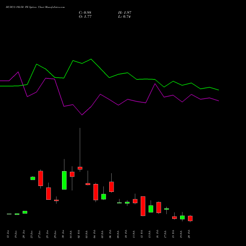Click the 06 Feb date label
Viewport: 246px width, 246px height.
[x=111, y=234]
